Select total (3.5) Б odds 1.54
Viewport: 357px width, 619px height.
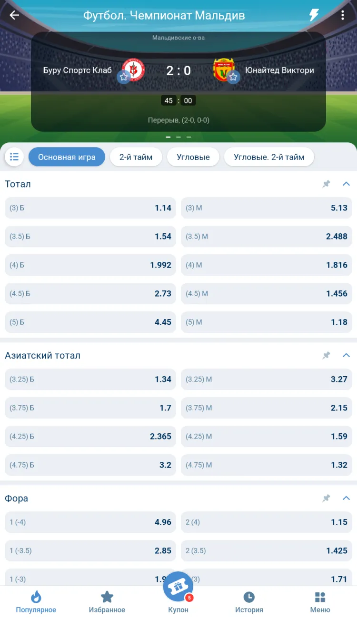pyautogui.click(x=90, y=237)
